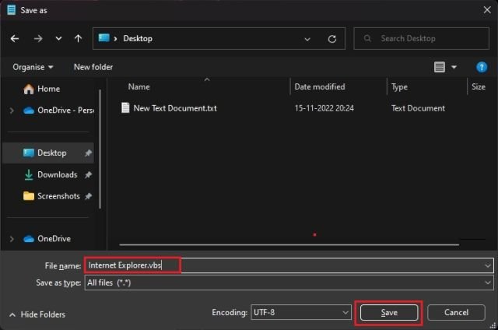
Task: Unpin Desktop using its pin icon
Action: [x=88, y=153]
